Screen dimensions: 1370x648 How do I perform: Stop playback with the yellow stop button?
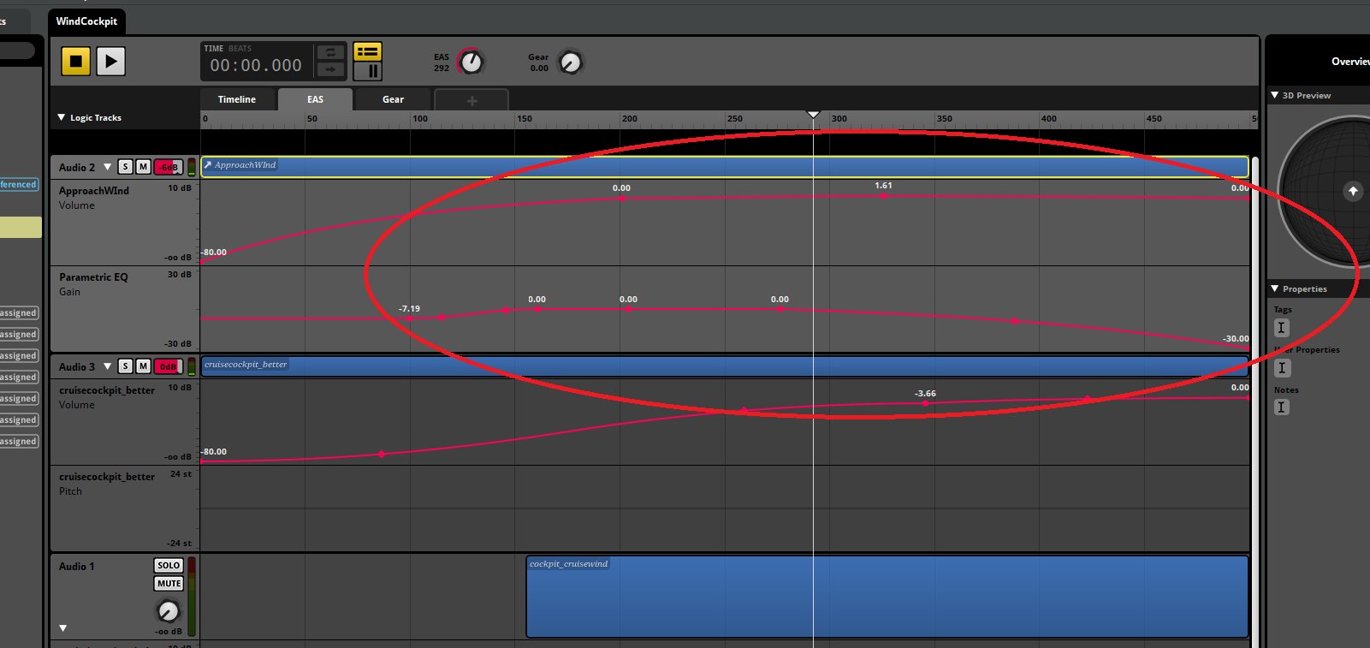point(75,61)
